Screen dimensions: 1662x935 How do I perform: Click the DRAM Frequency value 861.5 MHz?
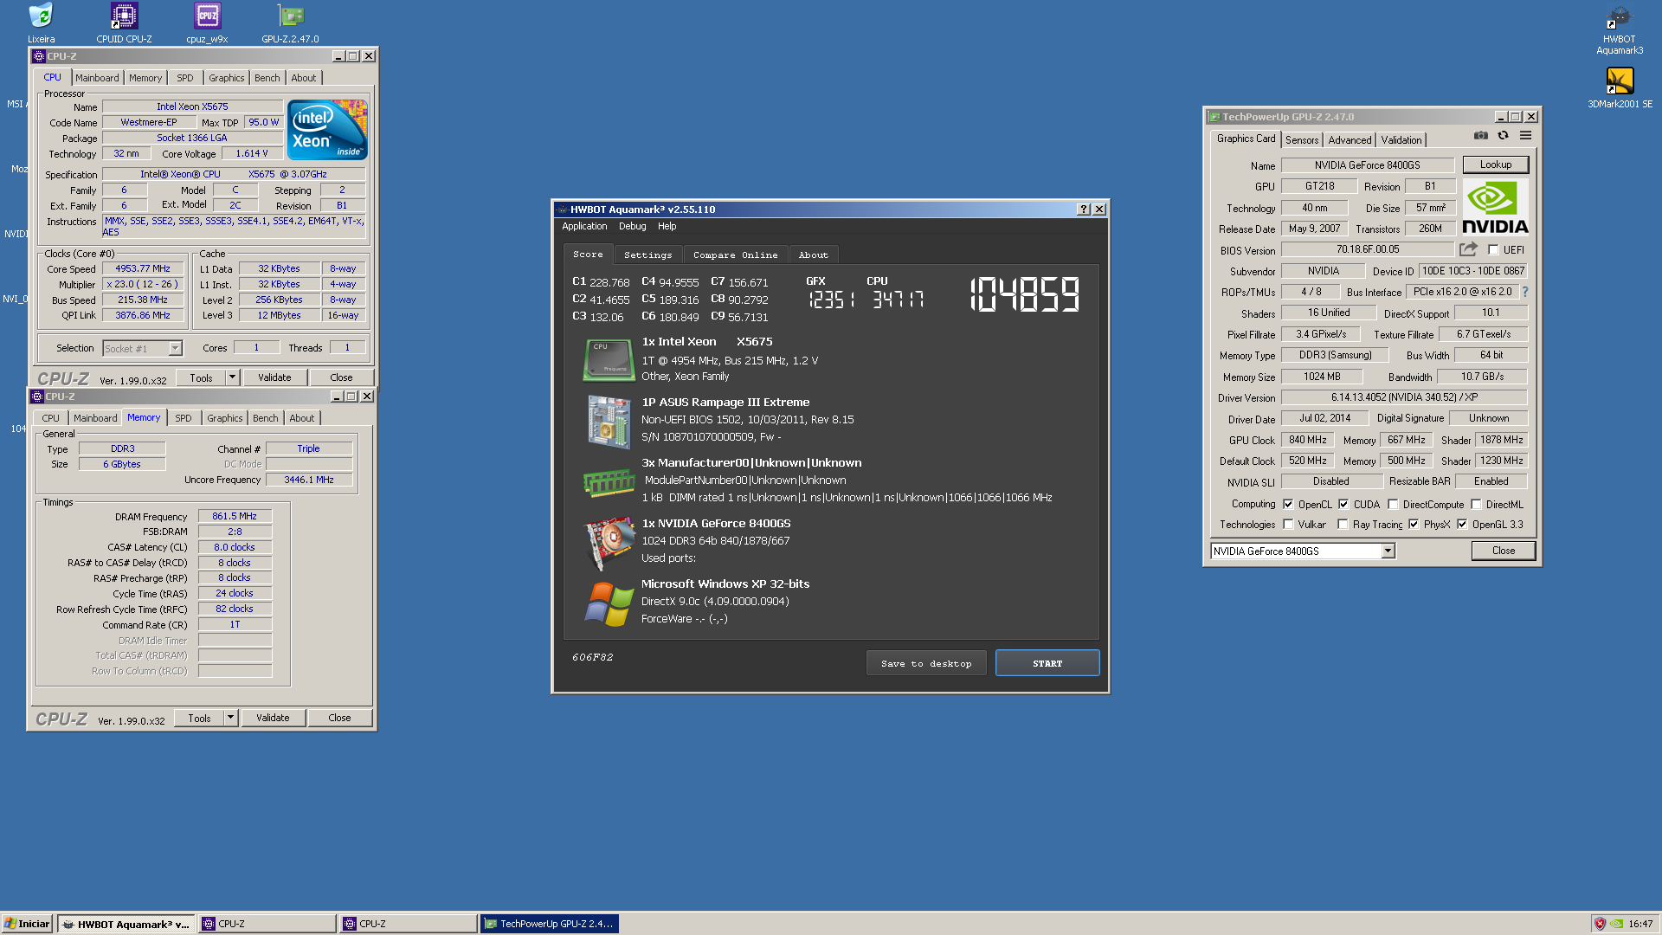tap(235, 516)
